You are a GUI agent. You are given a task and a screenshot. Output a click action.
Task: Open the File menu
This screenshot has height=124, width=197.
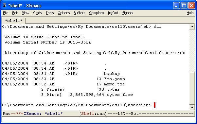tap(6, 13)
